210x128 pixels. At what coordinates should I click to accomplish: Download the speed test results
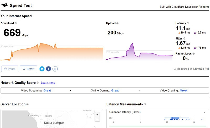(55, 69)
